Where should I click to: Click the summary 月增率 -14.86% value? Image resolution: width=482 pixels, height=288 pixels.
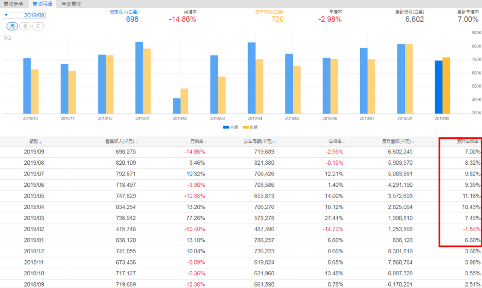click(x=183, y=19)
